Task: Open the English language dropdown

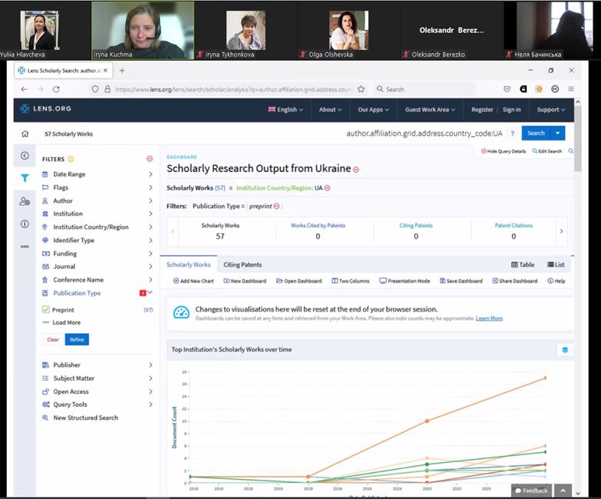Action: pyautogui.click(x=286, y=110)
